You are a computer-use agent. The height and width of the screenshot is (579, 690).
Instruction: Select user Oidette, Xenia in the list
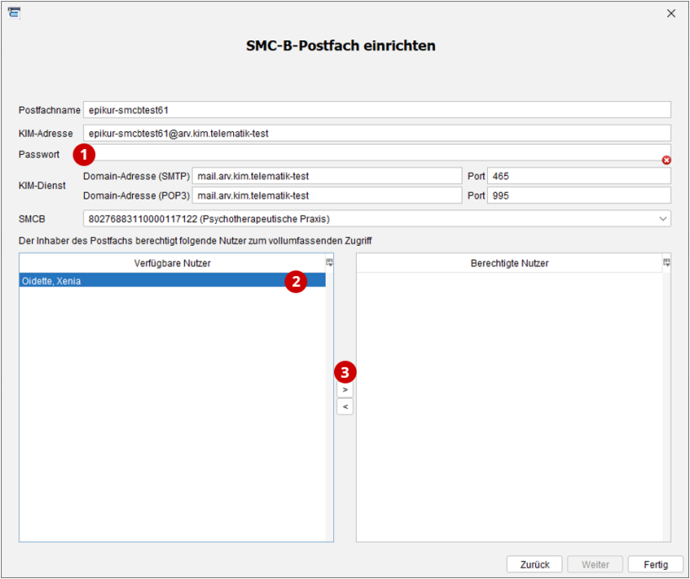coord(172,281)
